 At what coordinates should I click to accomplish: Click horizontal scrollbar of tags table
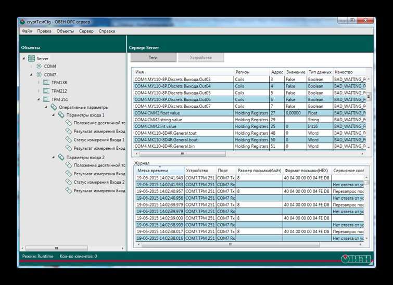tap(183, 153)
